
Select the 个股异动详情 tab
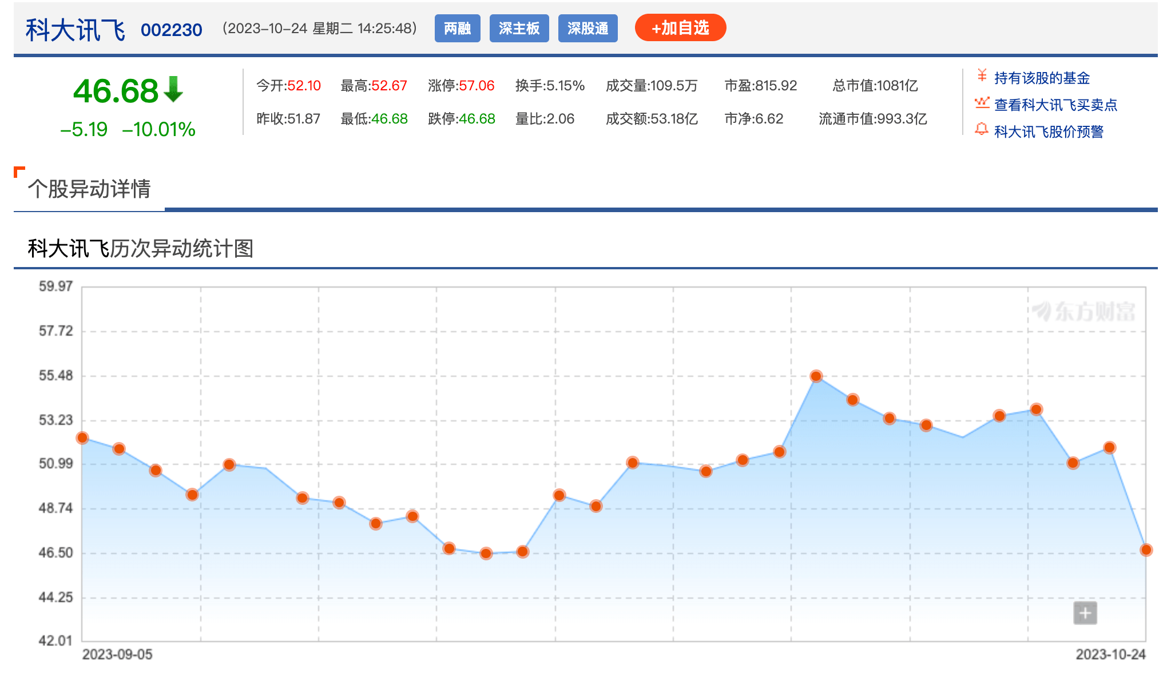coord(89,189)
